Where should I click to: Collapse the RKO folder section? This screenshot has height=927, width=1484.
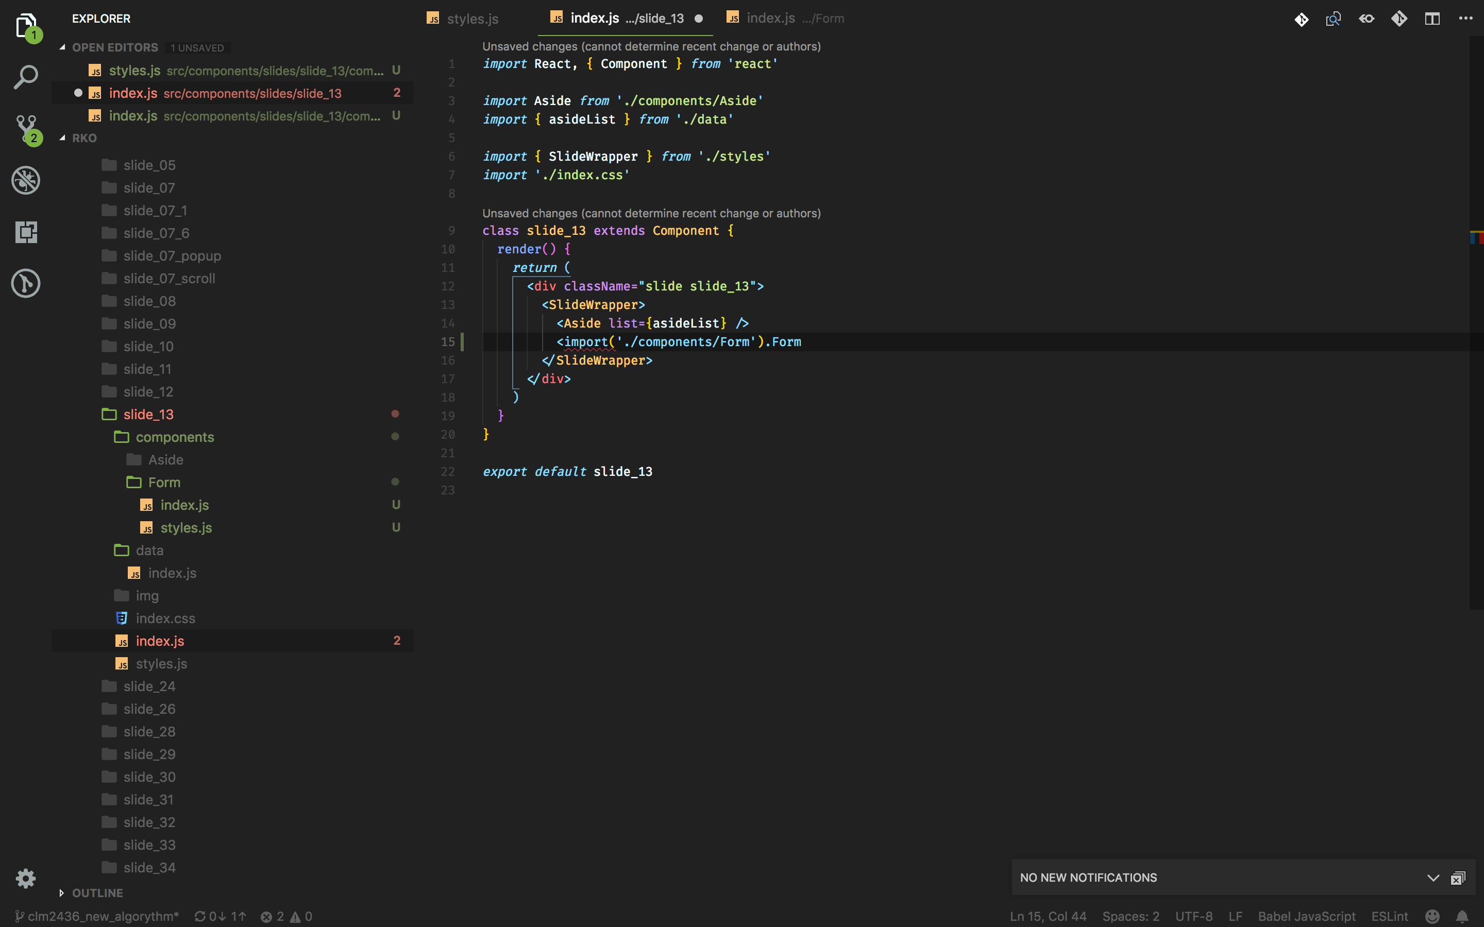(x=84, y=138)
